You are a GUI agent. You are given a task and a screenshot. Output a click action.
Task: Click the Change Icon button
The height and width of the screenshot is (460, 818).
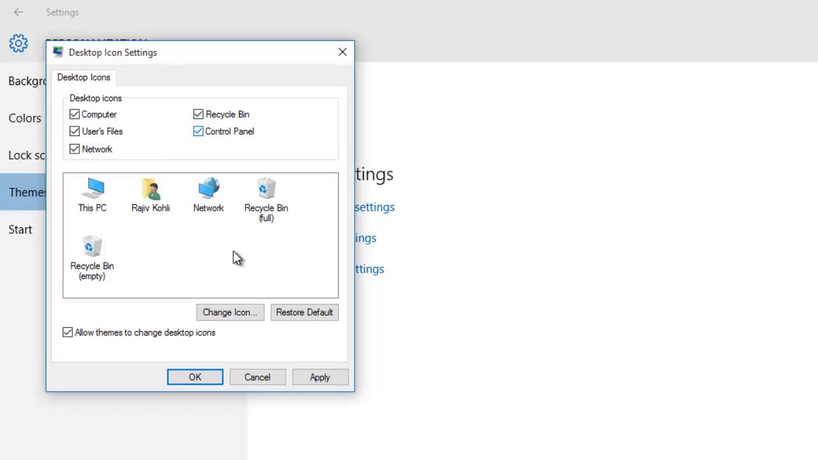229,312
